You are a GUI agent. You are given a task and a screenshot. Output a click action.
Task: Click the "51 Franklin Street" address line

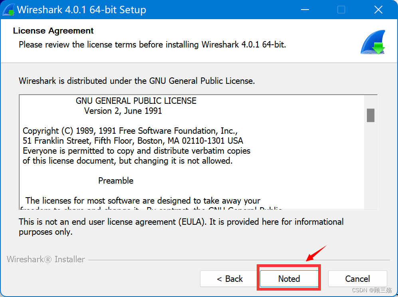tap(133, 141)
